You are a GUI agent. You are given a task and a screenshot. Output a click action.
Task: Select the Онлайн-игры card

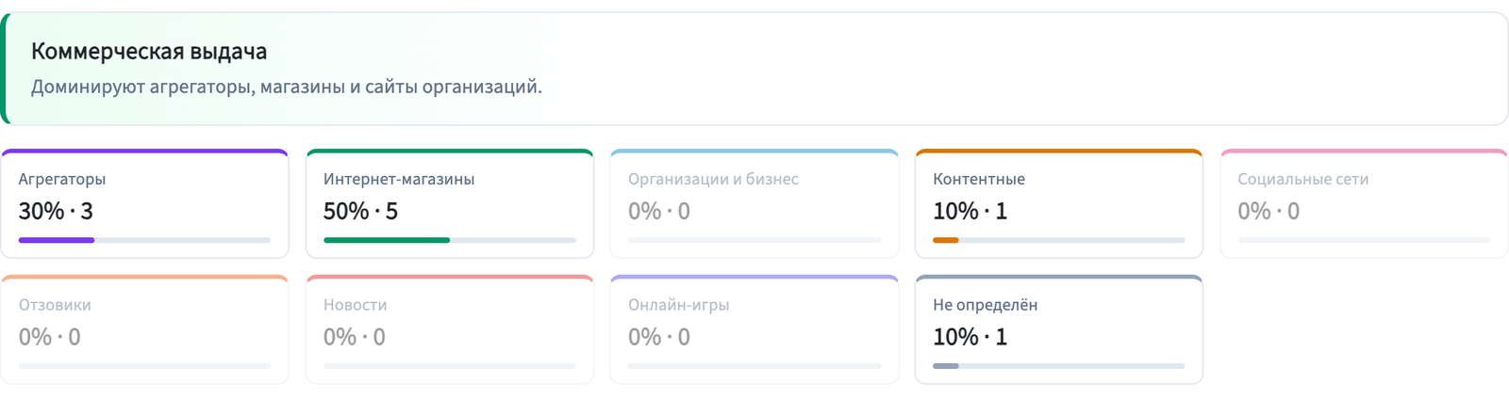pos(754,329)
